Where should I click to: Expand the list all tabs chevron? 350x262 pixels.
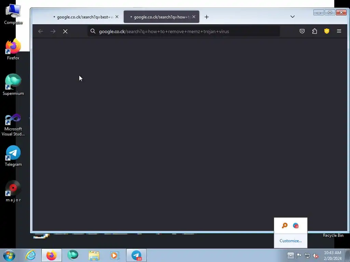point(293,17)
